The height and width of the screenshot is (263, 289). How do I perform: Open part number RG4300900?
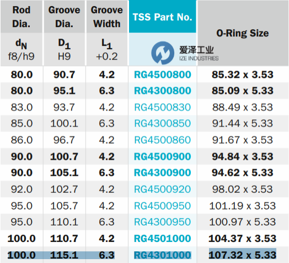pos(163,172)
